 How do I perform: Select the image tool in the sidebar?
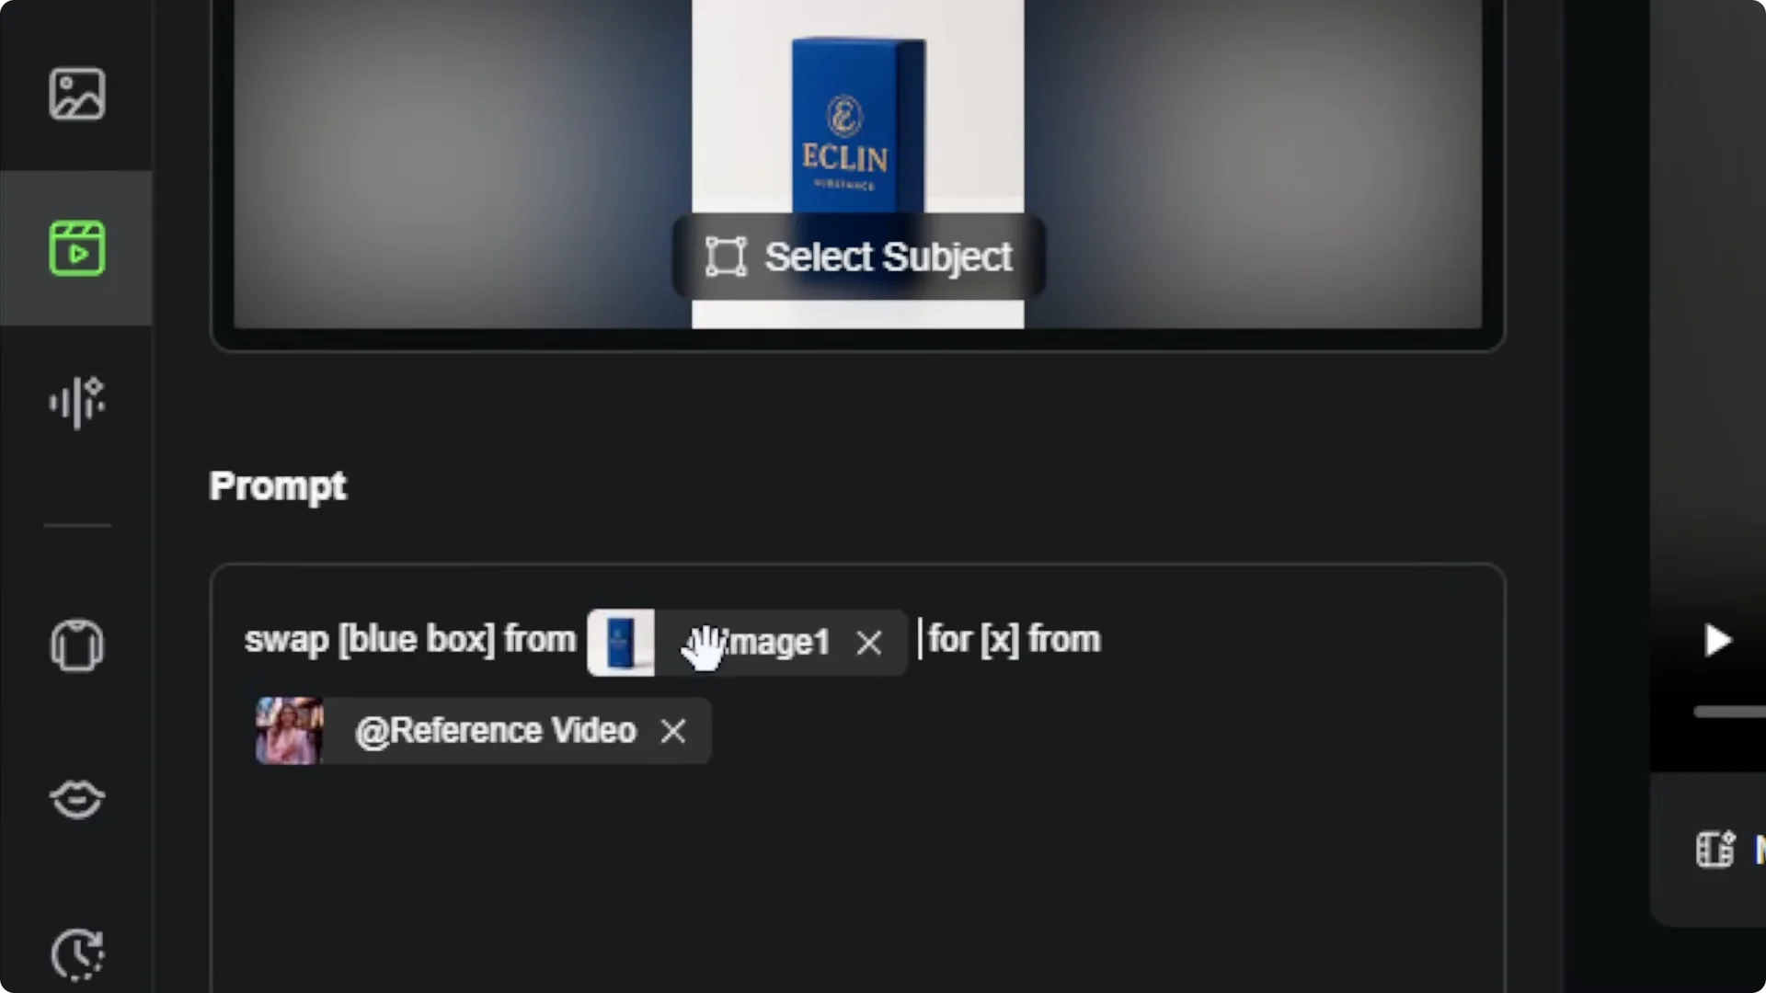point(77,95)
